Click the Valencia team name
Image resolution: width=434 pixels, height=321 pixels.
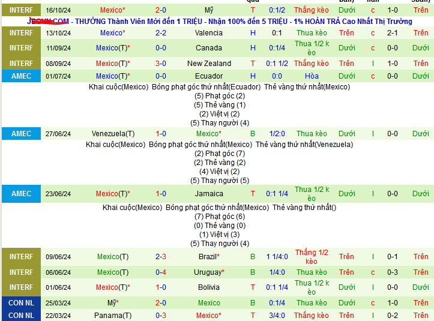tap(208, 33)
